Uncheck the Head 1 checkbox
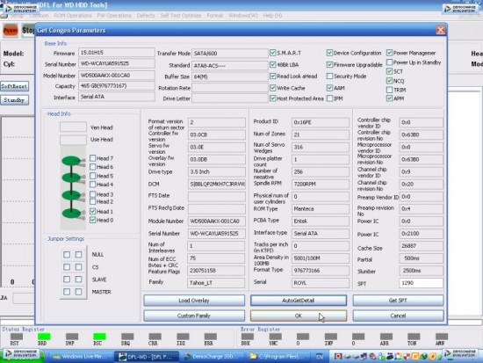Image resolution: width=483 pixels, height=363 pixels. 92,212
